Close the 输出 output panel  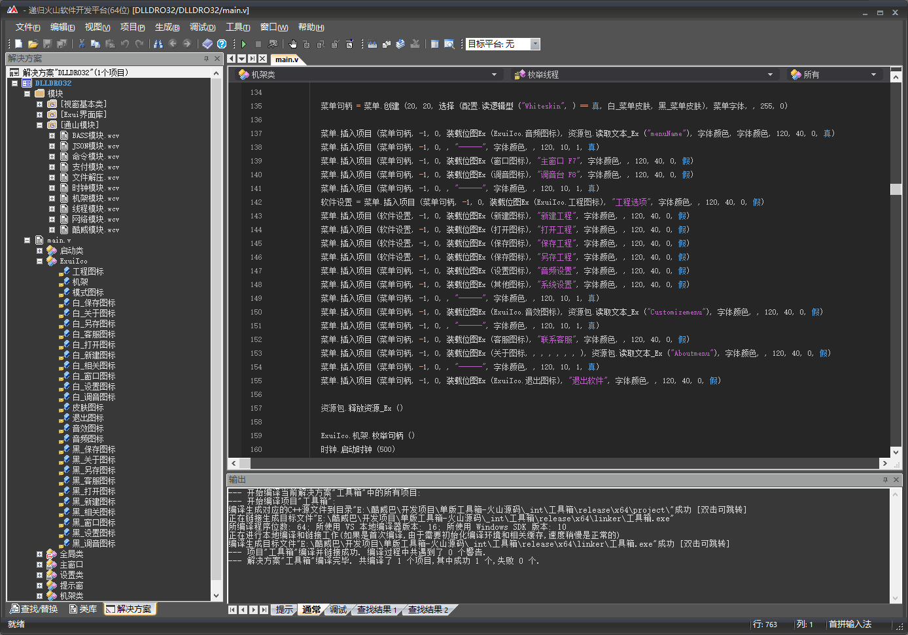click(x=896, y=480)
